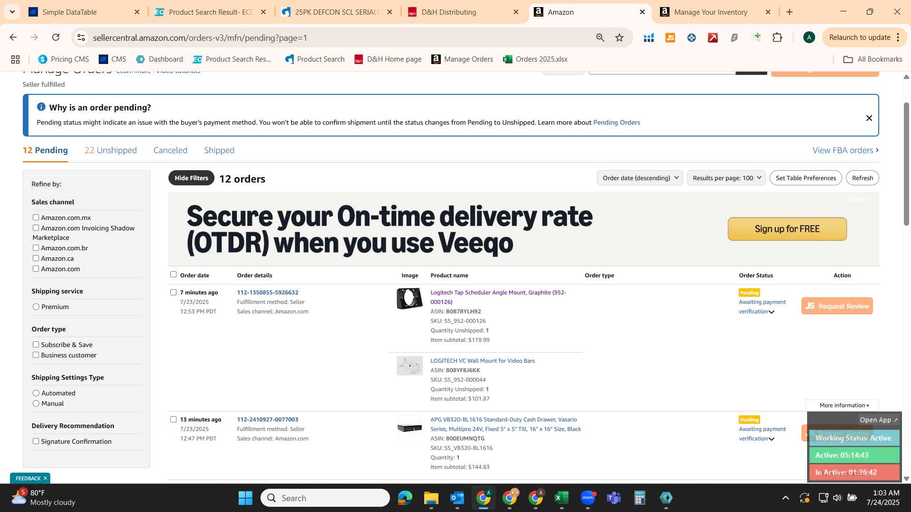The height and width of the screenshot is (512, 911).
Task: Toggle the select-all orders checkbox
Action: click(173, 274)
